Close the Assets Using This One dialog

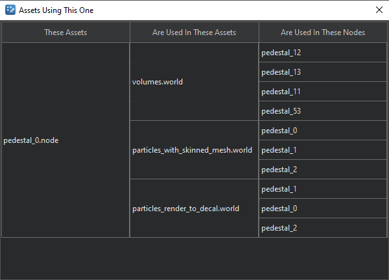(x=379, y=10)
